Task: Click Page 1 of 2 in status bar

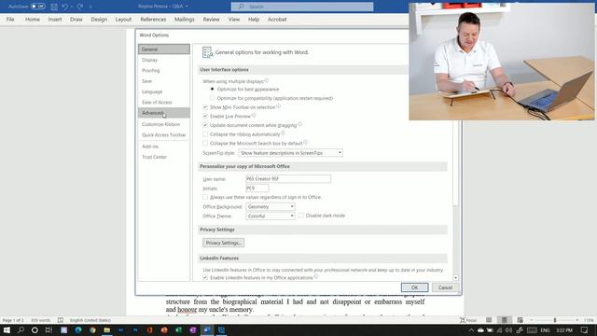Action: pyautogui.click(x=13, y=320)
